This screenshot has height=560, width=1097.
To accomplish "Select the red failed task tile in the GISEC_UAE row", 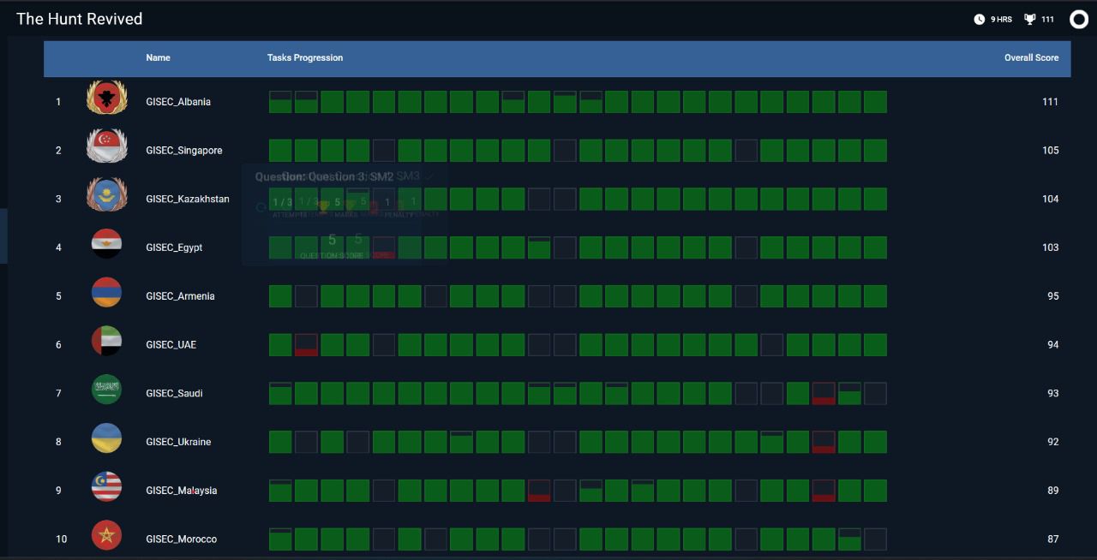I will (x=306, y=345).
